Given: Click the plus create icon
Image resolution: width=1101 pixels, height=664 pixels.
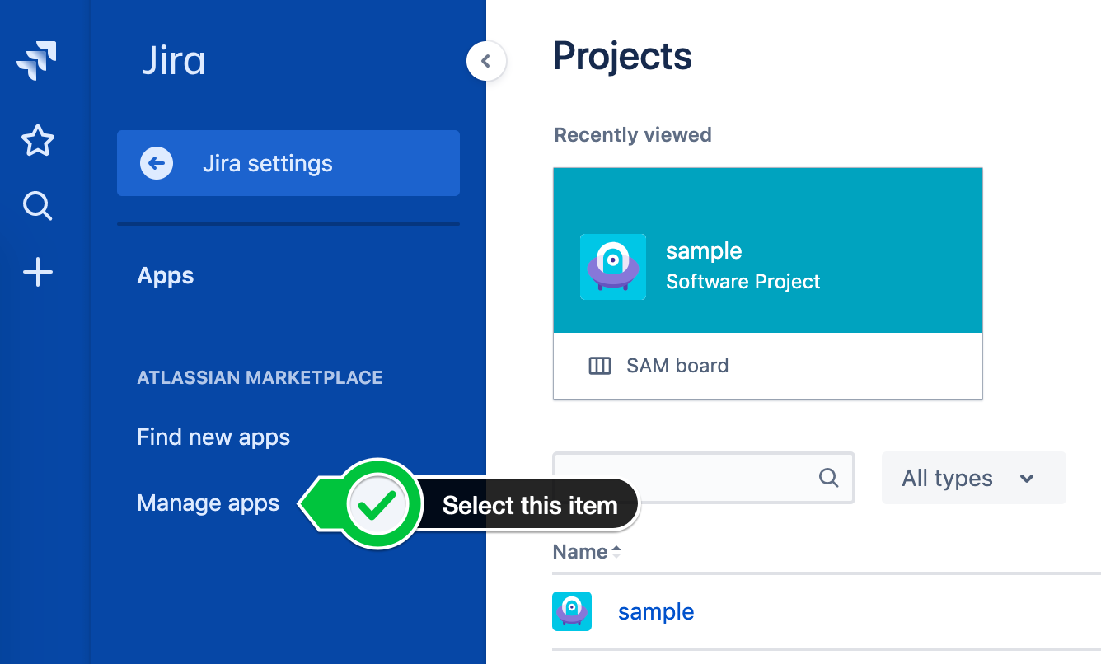Looking at the screenshot, I should click(x=38, y=272).
